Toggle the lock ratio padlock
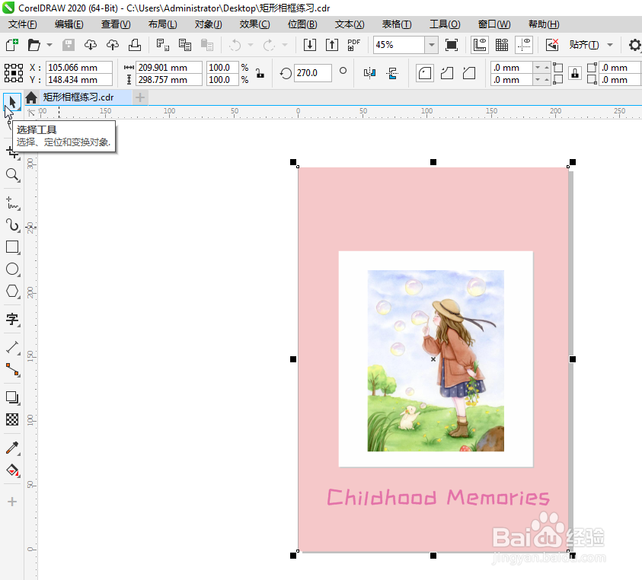The image size is (642, 580). pyautogui.click(x=260, y=73)
